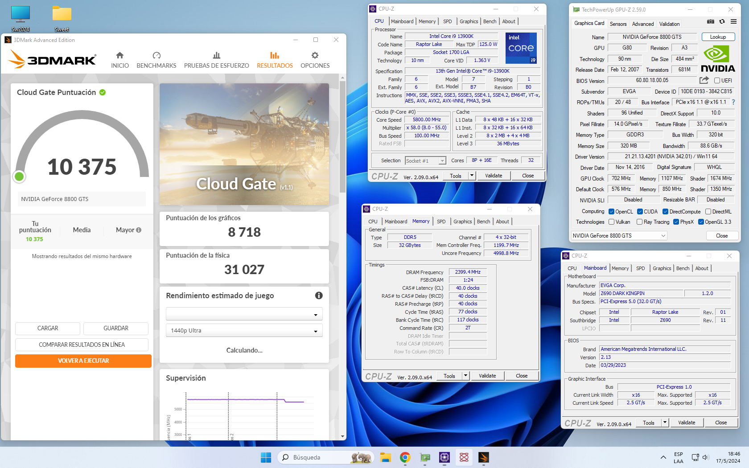Click VOLVER A EJECUTAR button

pyautogui.click(x=83, y=361)
